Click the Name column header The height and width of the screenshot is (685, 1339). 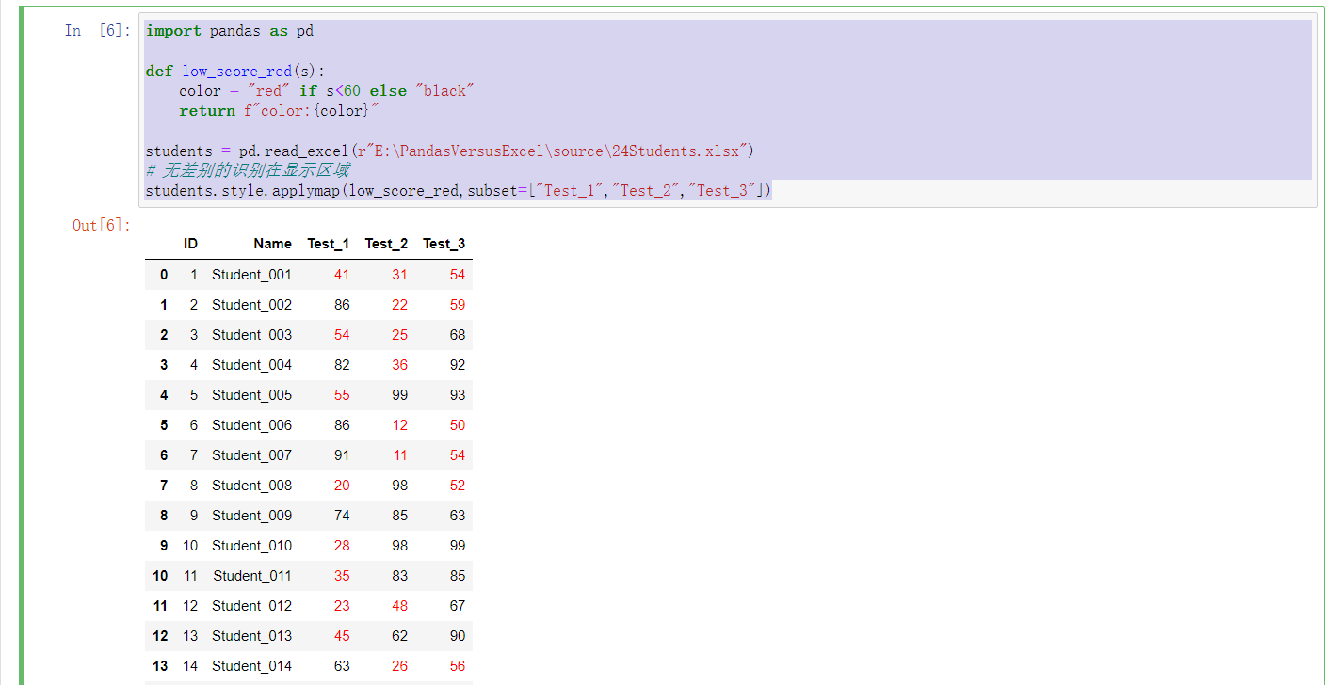click(x=272, y=244)
